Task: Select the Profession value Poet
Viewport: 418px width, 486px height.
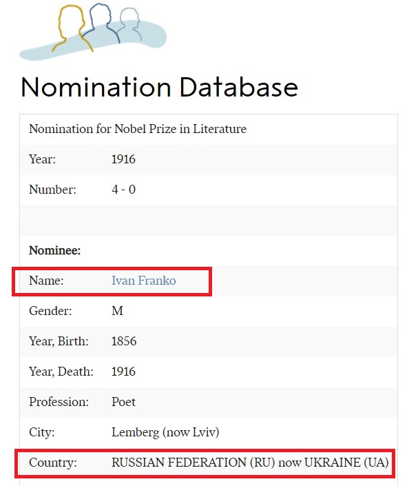Action: point(123,402)
